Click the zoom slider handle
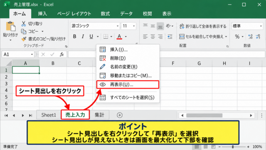The height and width of the screenshot is (150, 266). [233, 147]
